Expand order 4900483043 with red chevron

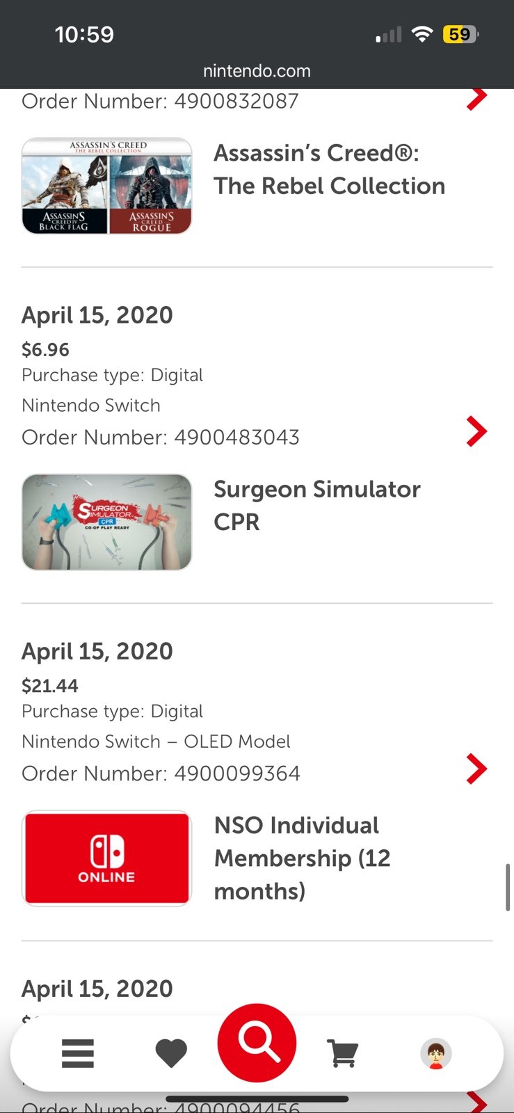(x=476, y=431)
